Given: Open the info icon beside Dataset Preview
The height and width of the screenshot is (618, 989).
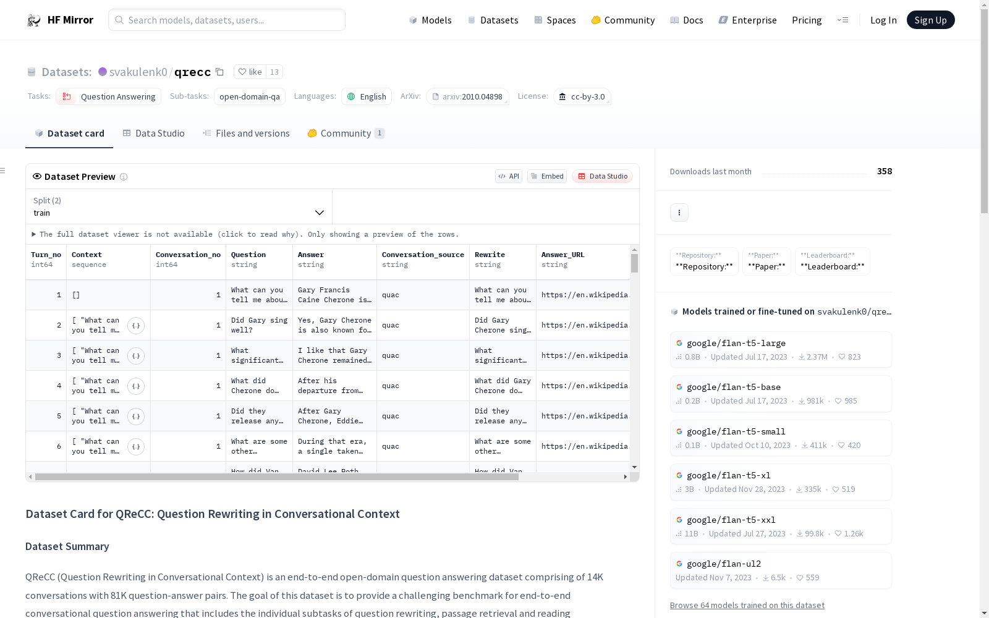Looking at the screenshot, I should 124,177.
